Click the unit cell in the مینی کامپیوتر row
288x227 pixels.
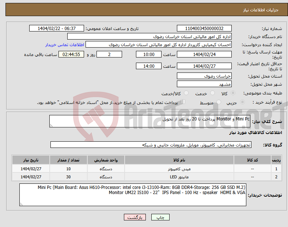[106, 169]
